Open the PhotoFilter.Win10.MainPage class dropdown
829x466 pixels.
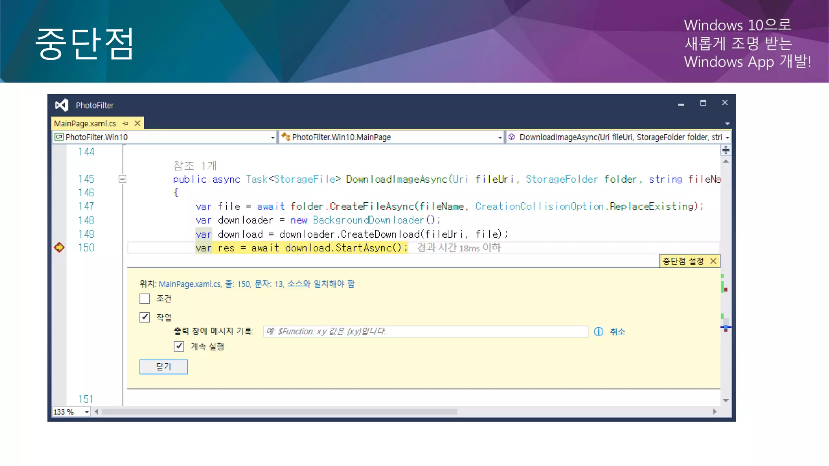point(500,138)
